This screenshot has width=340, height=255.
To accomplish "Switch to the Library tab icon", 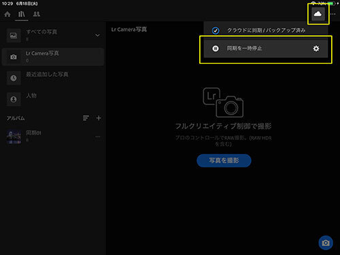I will point(22,14).
